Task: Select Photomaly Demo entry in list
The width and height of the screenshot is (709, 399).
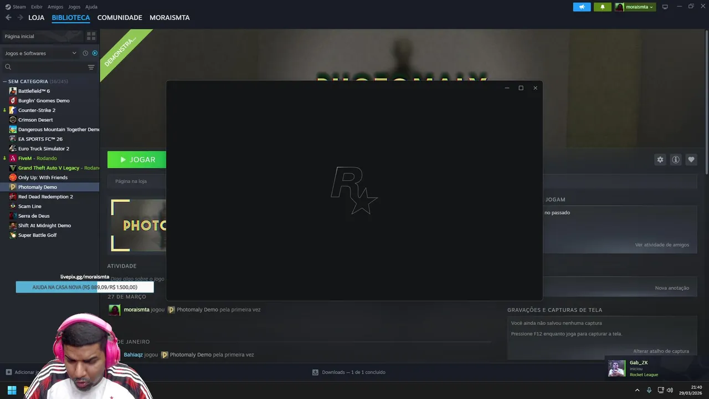Action: (x=50, y=187)
